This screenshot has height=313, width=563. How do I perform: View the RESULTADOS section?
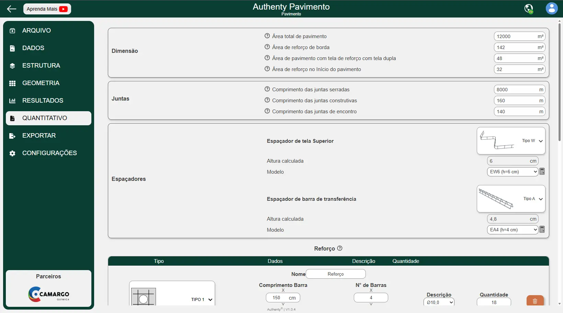[48, 101]
